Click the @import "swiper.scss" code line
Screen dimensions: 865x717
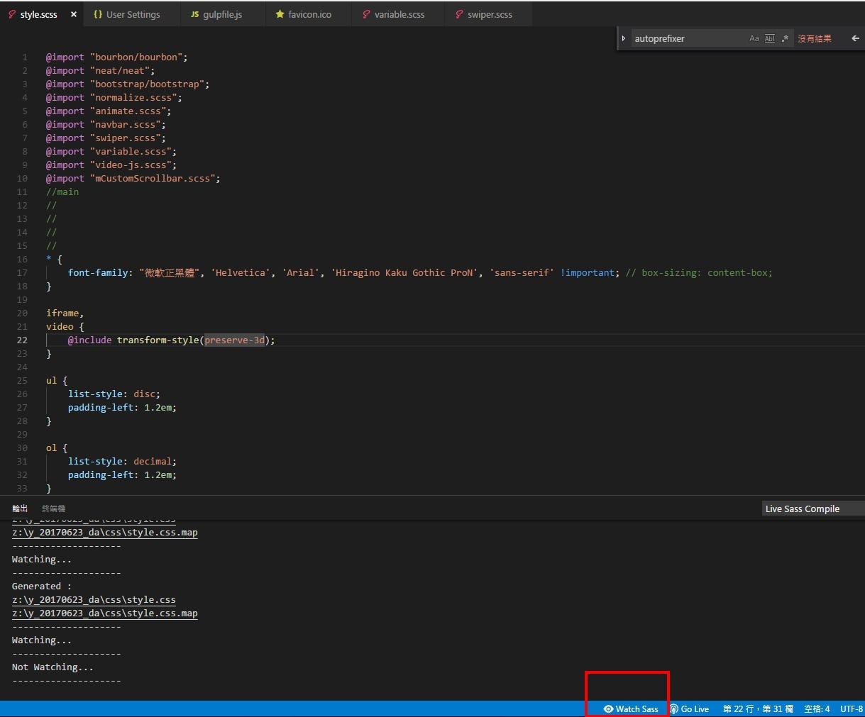pos(106,138)
